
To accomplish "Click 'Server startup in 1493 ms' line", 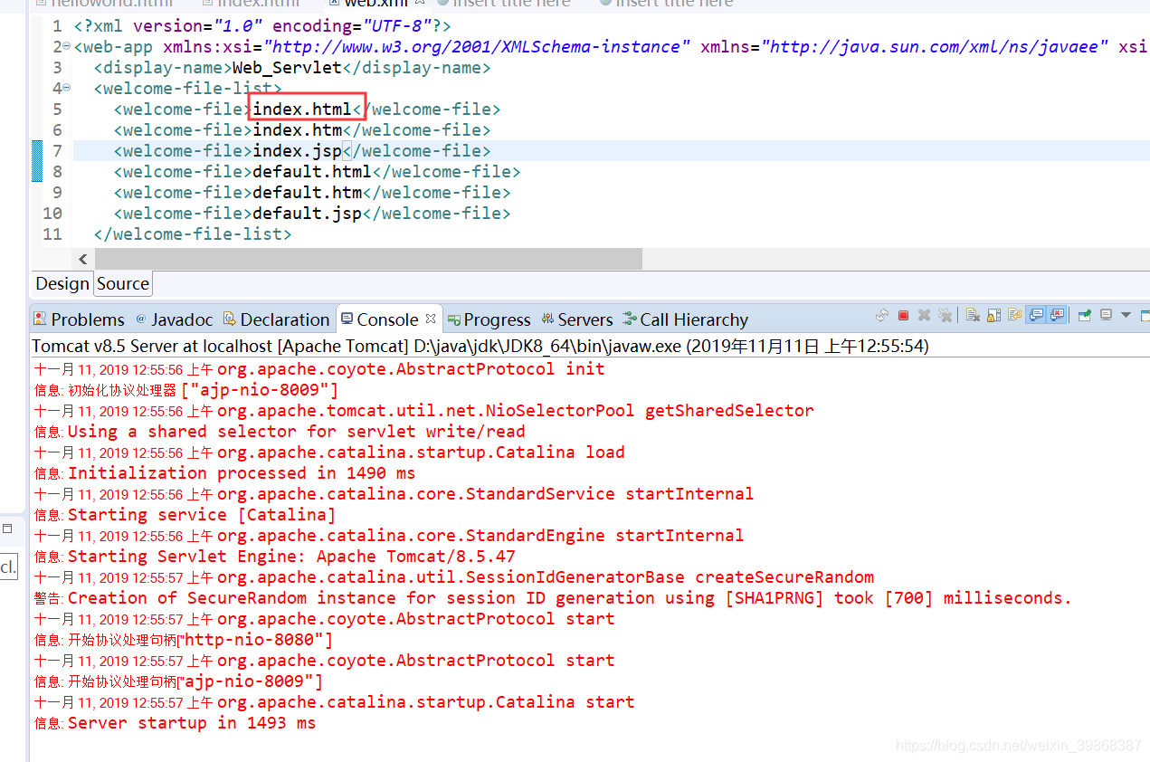I will tap(175, 723).
